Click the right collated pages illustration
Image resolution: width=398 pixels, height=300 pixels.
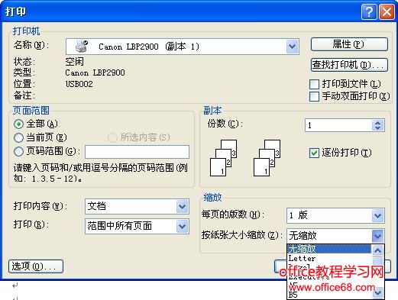(x=267, y=158)
